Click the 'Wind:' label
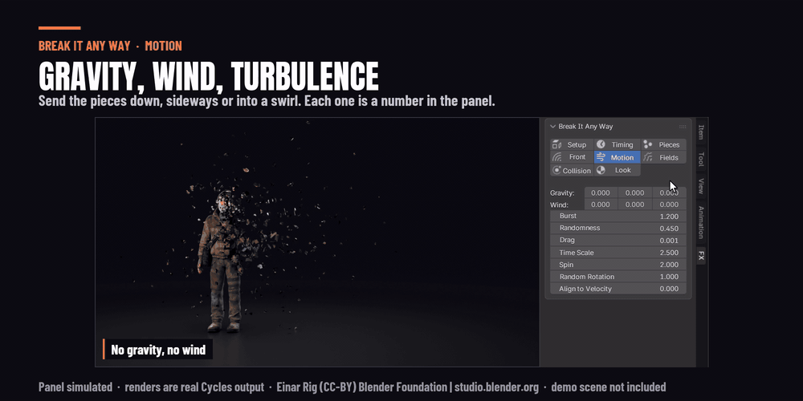Viewport: 803px width, 401px height. click(x=559, y=205)
